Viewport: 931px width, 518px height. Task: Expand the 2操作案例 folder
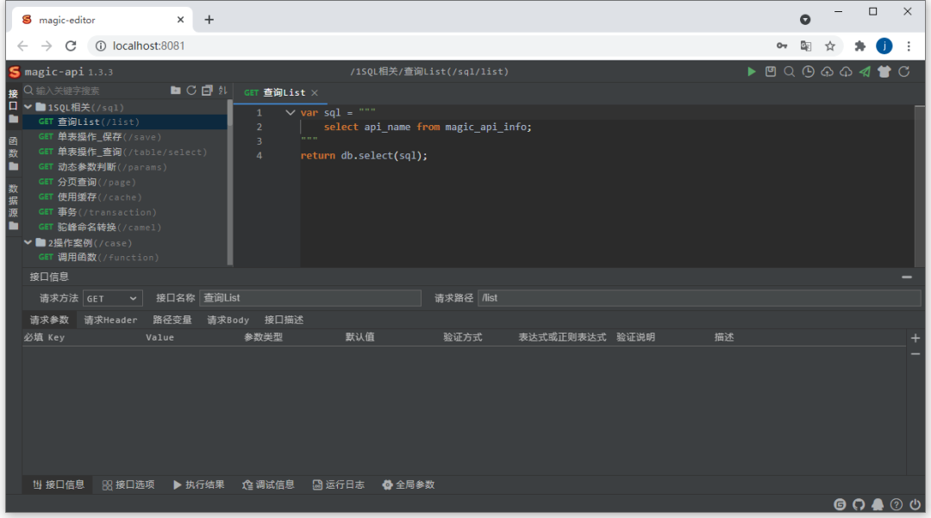28,242
